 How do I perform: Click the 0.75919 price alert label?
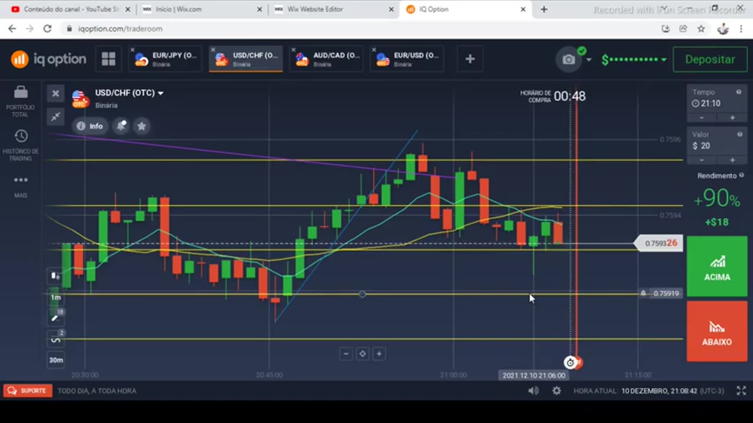[x=661, y=293]
